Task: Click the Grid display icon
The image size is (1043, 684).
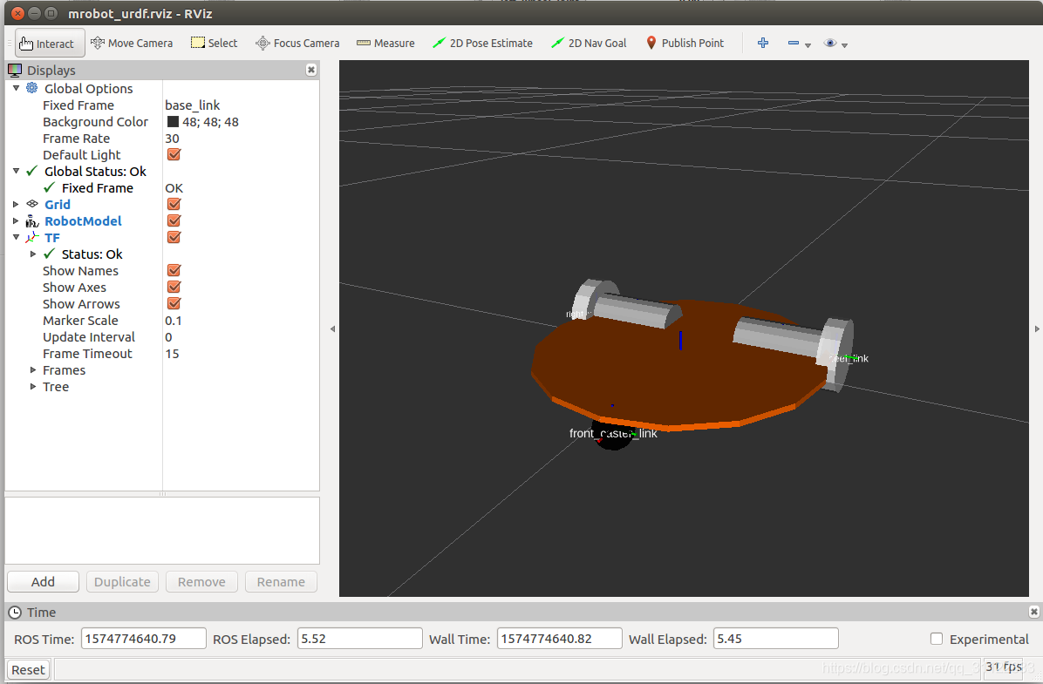Action: coord(32,204)
